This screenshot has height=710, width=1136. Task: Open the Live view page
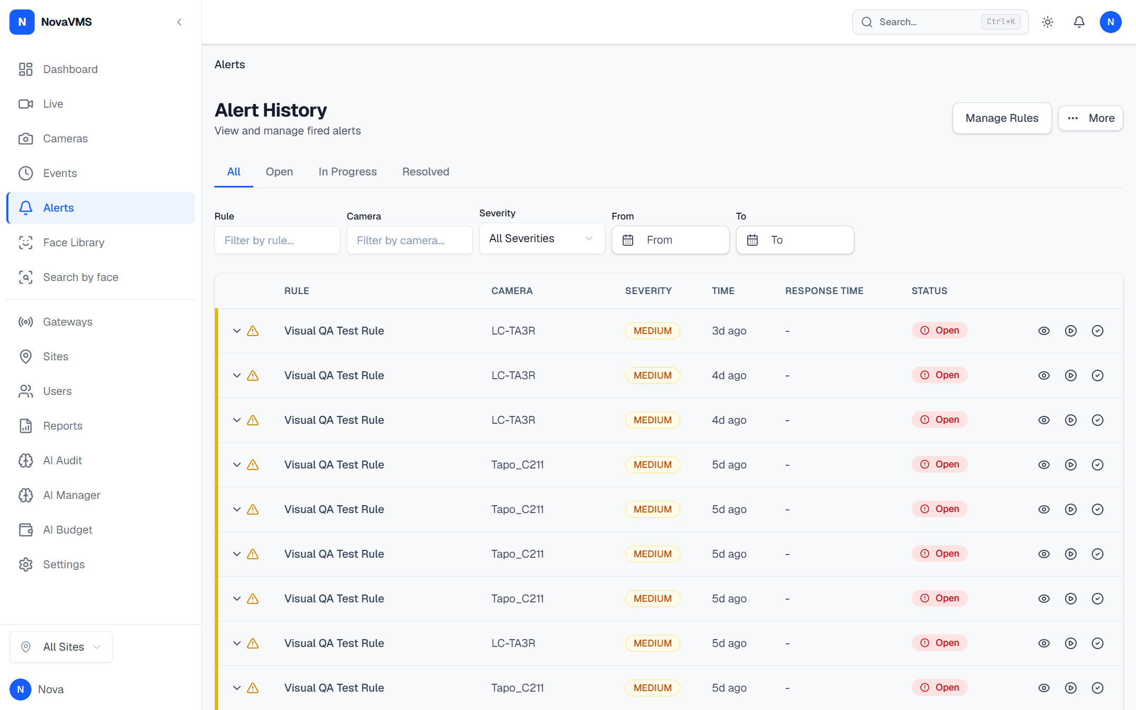point(100,104)
